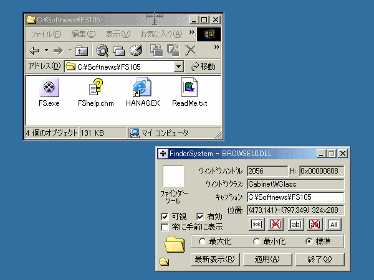The image size is (374, 280).
Task: Open the 表示(V) menu
Action: (117, 34)
